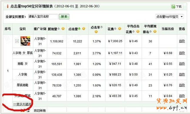Viewport: 190px width, 114px height.
Task: Click the cost value ￥1,197.11
Action: pos(115,53)
